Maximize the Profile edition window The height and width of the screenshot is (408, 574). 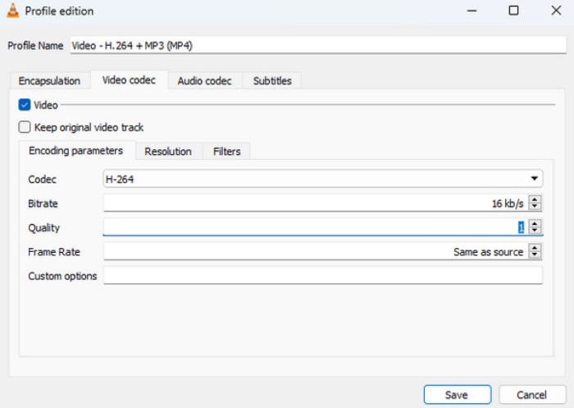pos(513,11)
